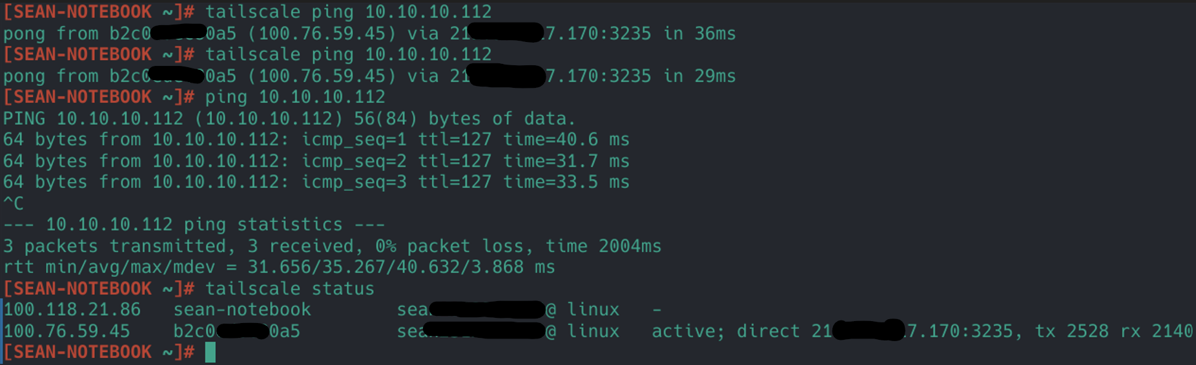This screenshot has width=1196, height=365.
Task: Click the "^C" interrupt marker
Action: pyautogui.click(x=14, y=203)
